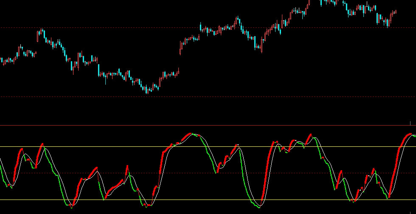
Task: Select the upper dashed red level on price chart
Action: [x=208, y=27]
